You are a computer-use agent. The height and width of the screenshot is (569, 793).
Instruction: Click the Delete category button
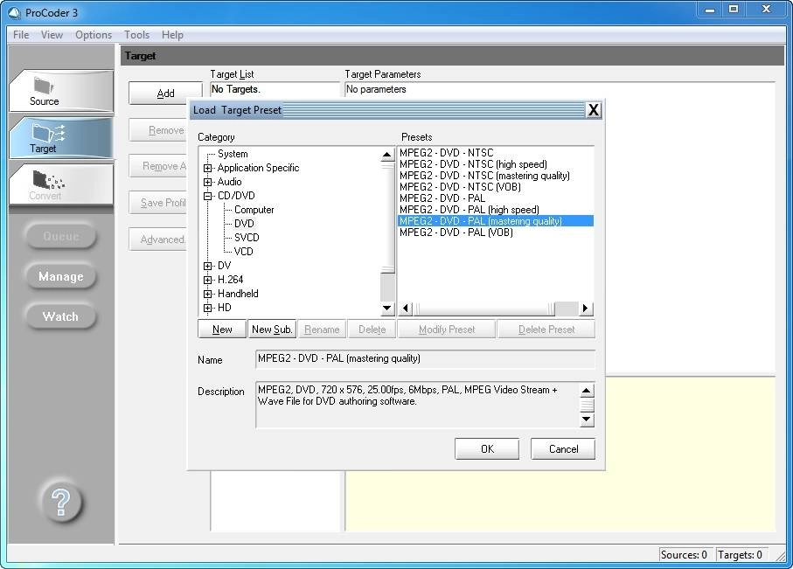[x=372, y=330]
